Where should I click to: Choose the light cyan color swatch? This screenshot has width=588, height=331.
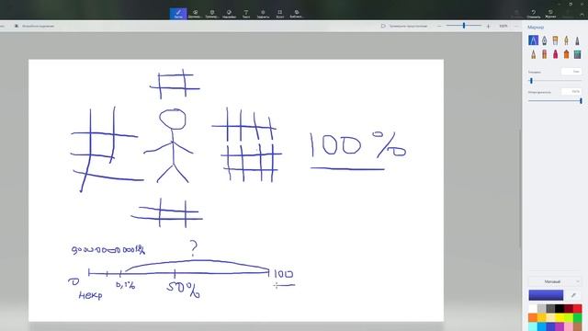click(533, 327)
